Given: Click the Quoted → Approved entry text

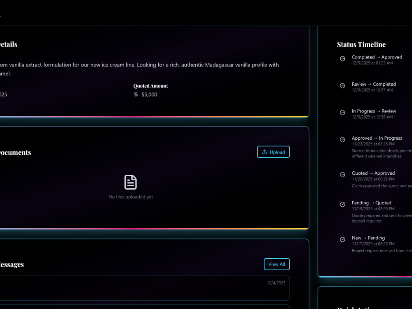Looking at the screenshot, I should click(x=373, y=173).
